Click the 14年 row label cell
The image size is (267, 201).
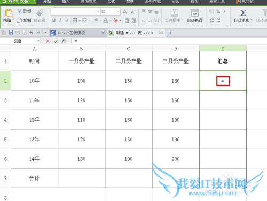(x=34, y=159)
